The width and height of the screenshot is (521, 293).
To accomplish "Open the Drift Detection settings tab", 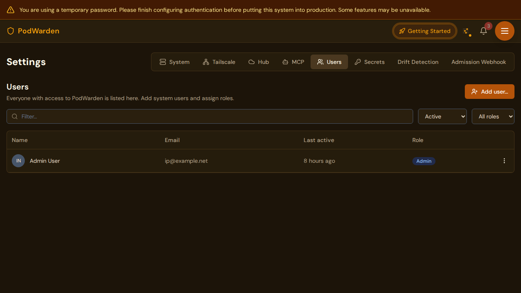I will tap(418, 62).
